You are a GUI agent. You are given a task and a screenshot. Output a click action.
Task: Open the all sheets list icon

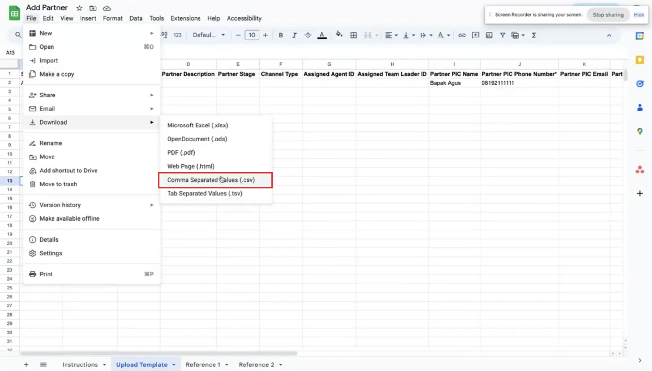(43, 364)
